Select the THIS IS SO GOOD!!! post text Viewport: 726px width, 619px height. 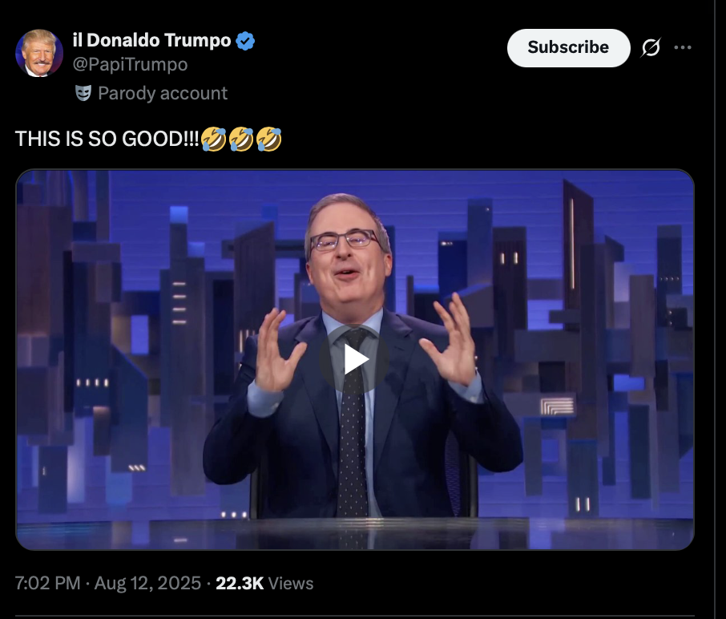coord(107,139)
